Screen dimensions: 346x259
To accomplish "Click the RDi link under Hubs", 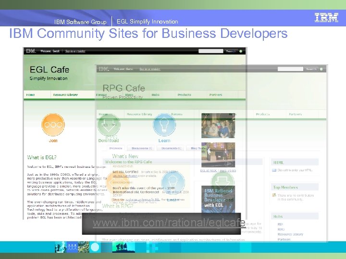I will (x=280, y=224).
